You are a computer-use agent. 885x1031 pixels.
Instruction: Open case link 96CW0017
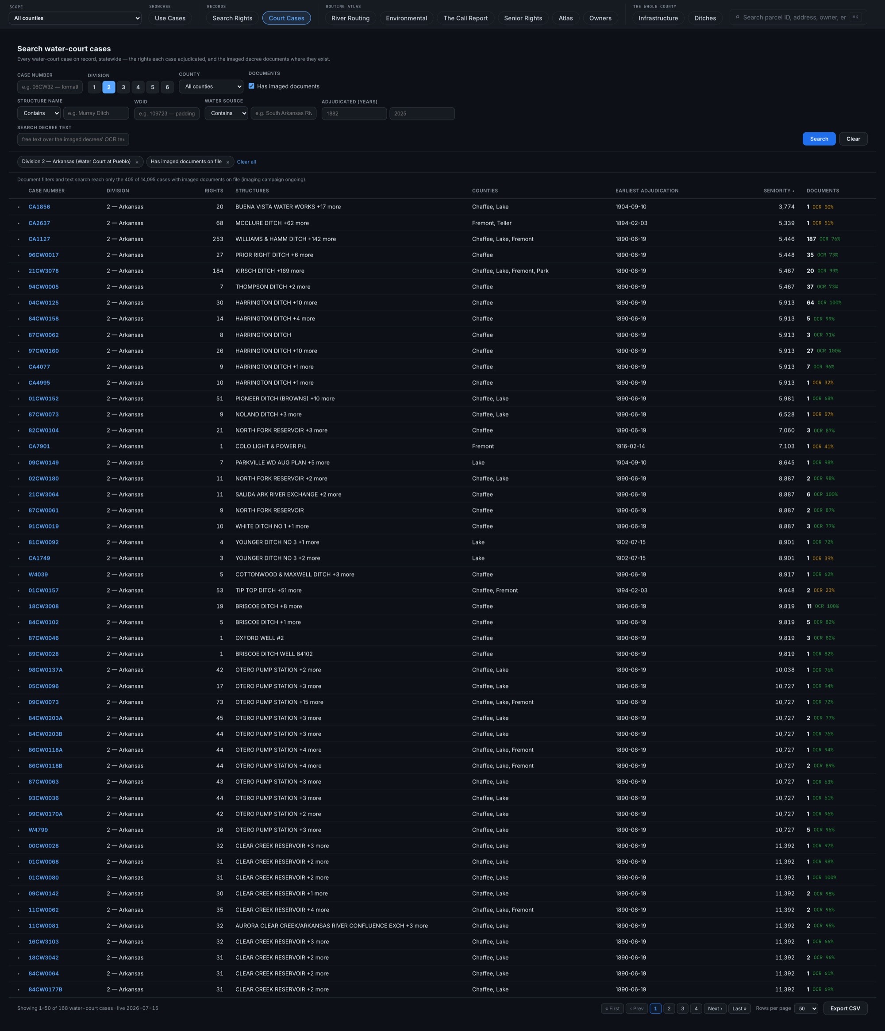click(x=43, y=255)
